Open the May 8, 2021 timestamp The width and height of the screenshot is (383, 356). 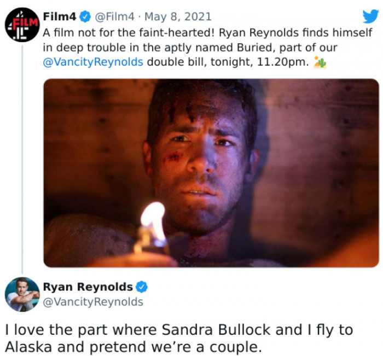(178, 17)
